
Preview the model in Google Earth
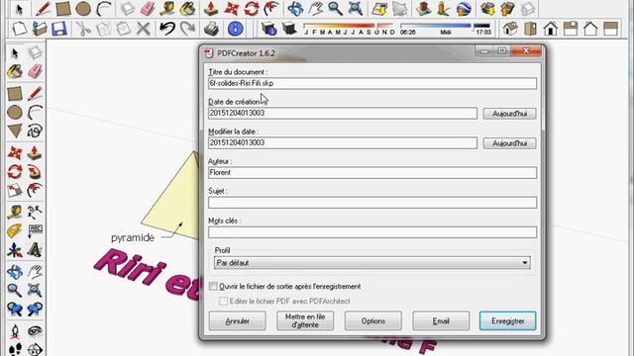pyautogui.click(x=464, y=9)
